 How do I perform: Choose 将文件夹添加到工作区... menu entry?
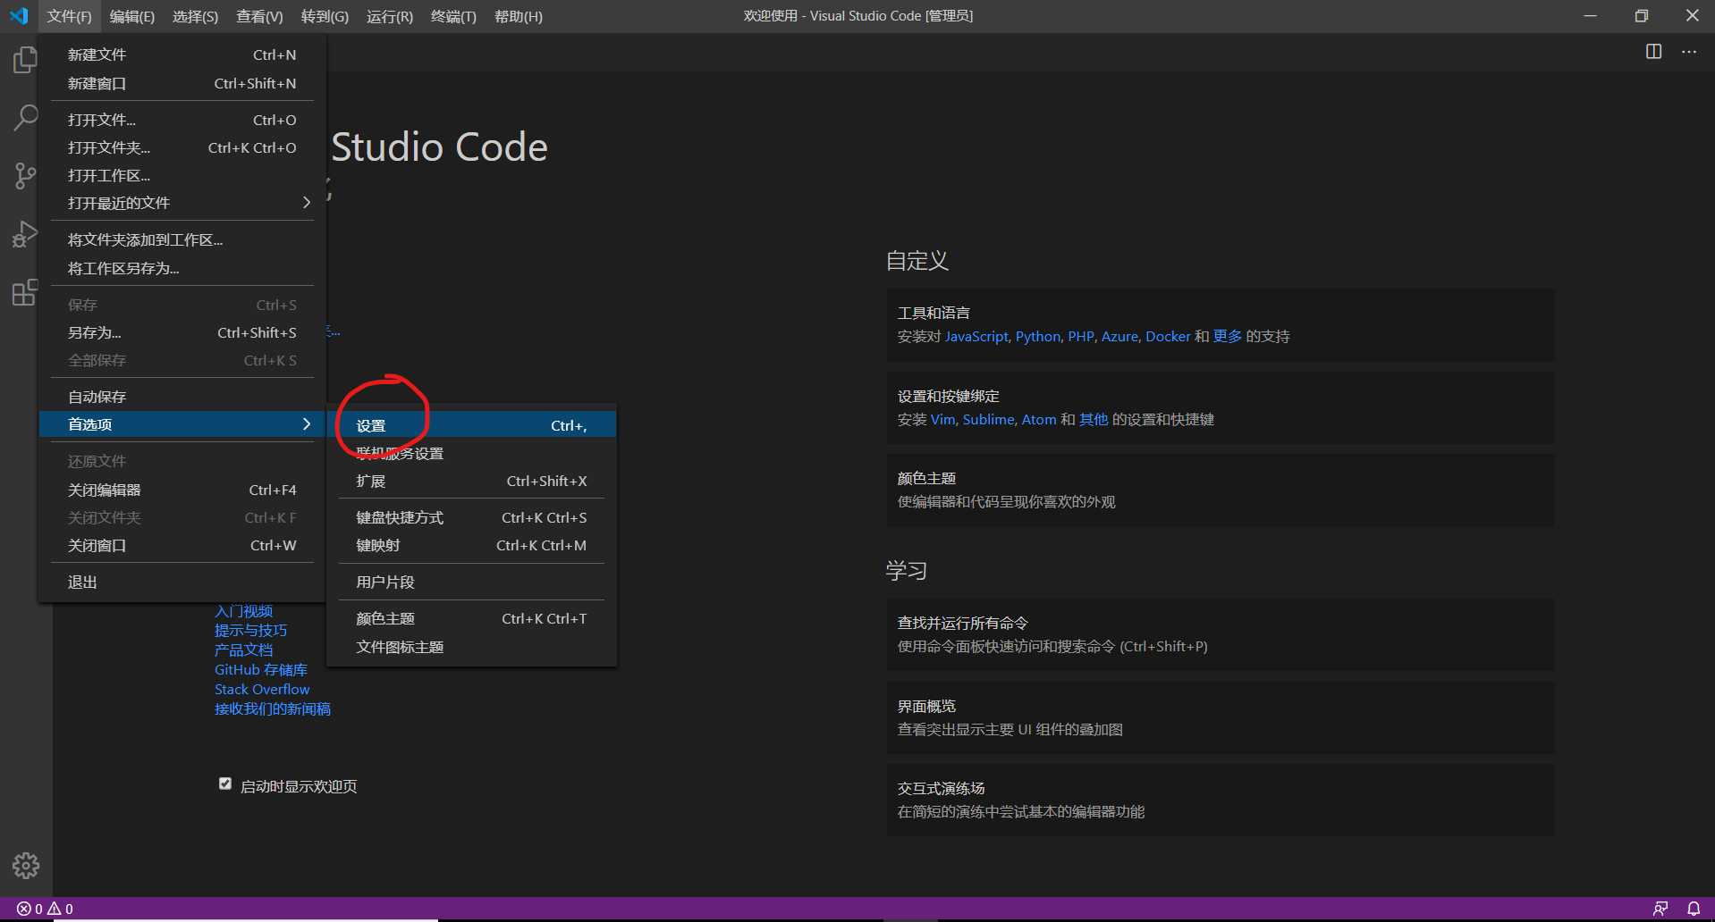pyautogui.click(x=182, y=239)
